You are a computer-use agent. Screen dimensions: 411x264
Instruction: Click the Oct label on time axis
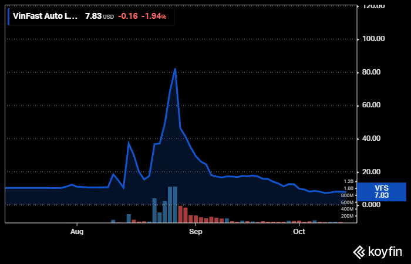[299, 232]
